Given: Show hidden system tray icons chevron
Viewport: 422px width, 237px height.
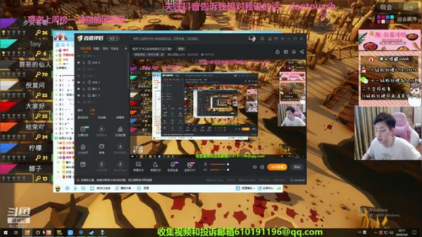Looking at the screenshot, I should (376, 232).
